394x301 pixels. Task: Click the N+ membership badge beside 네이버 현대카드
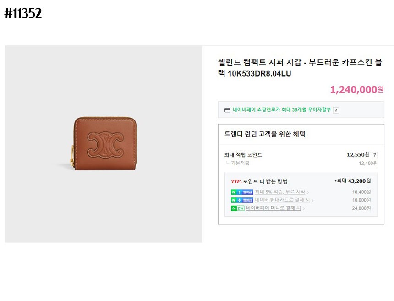242,200
